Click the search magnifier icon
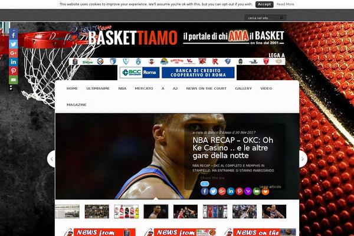Viewport: 354px width, 236px height. pyautogui.click(x=281, y=18)
